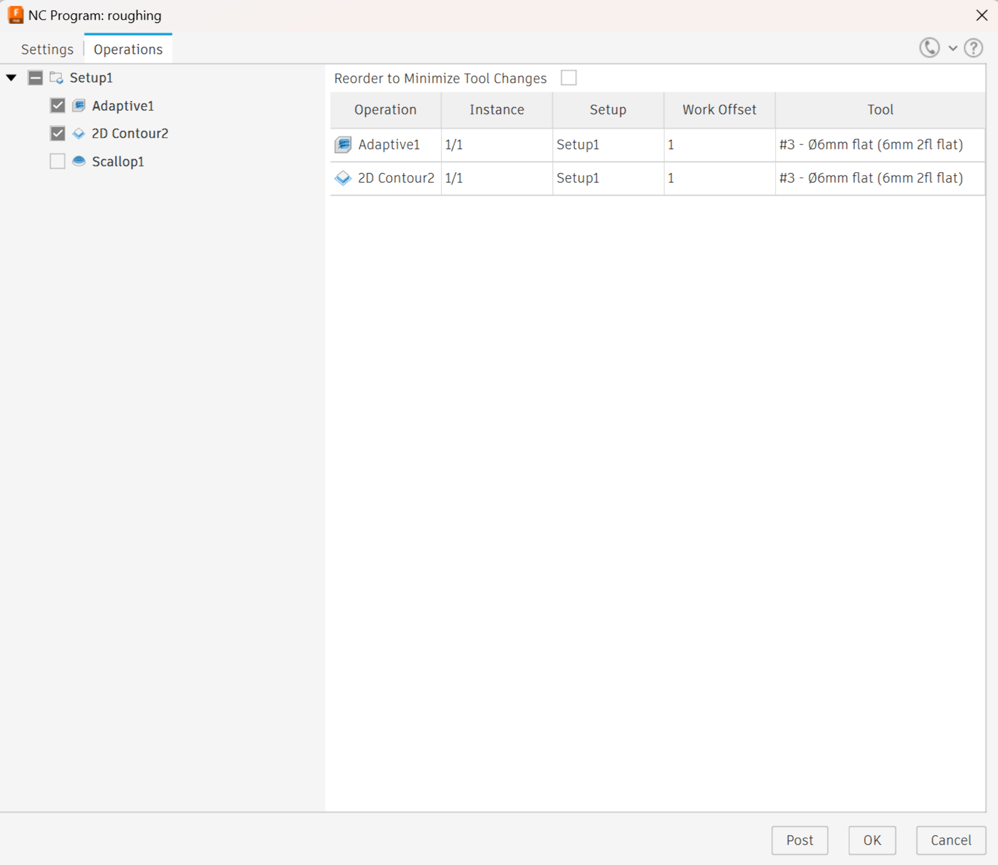Click the 2D Contour2 icon in table row
Screen dimensions: 998x865
tap(343, 178)
